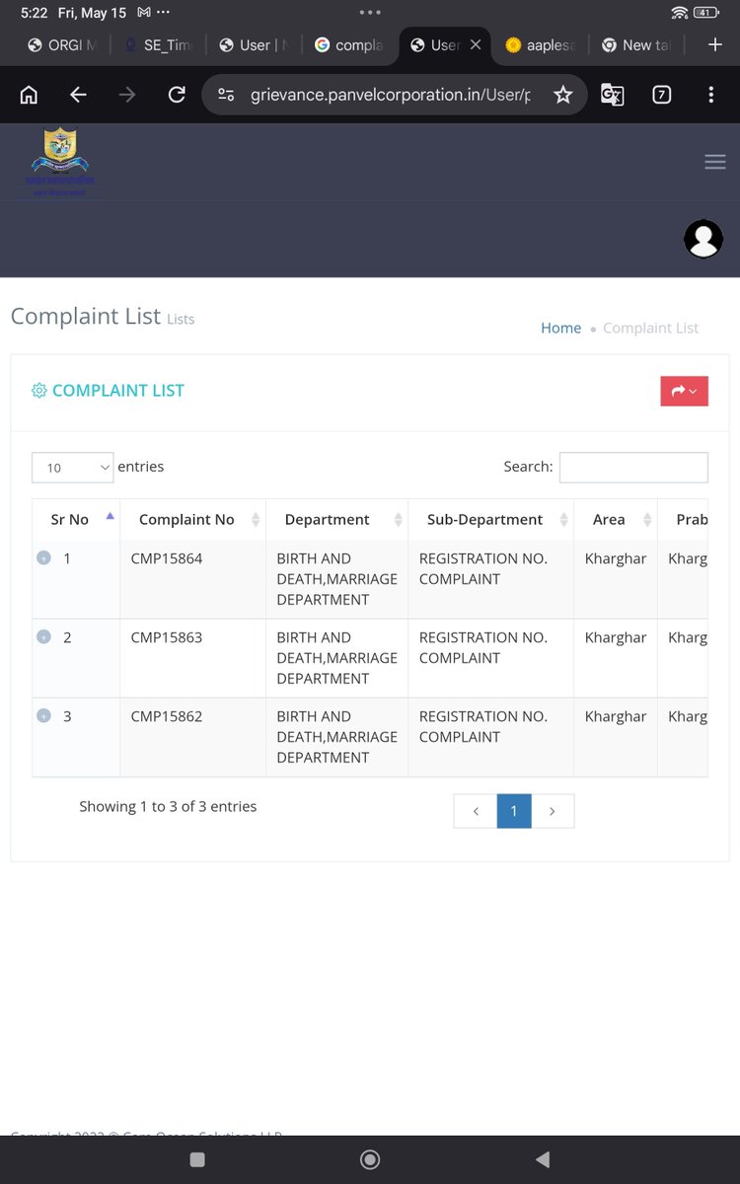Viewport: 740px width, 1184px height.
Task: Expand details for row 3
Action: (x=43, y=715)
